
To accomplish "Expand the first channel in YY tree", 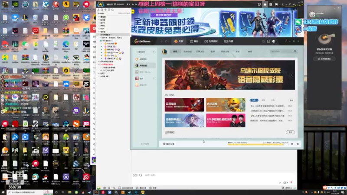I will 99,17.
